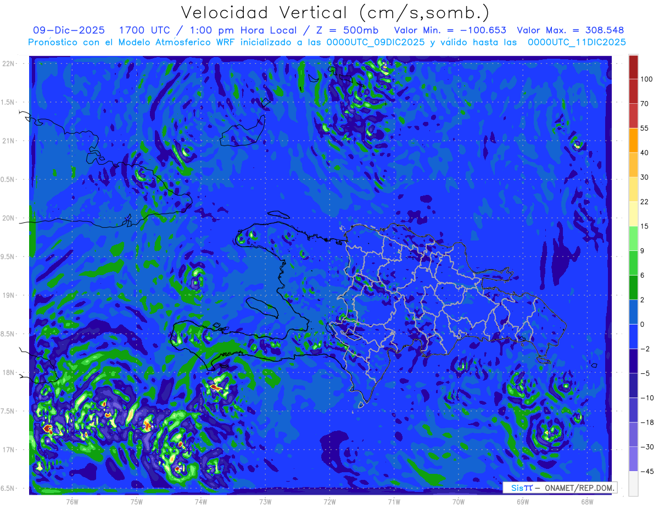Click the white swatch below -45
This screenshot has width=659, height=509.
coord(633,484)
